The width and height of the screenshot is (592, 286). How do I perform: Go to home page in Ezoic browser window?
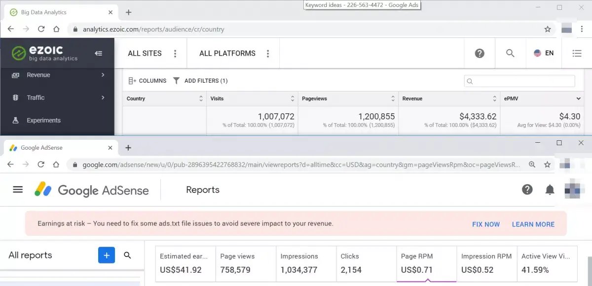click(x=56, y=29)
